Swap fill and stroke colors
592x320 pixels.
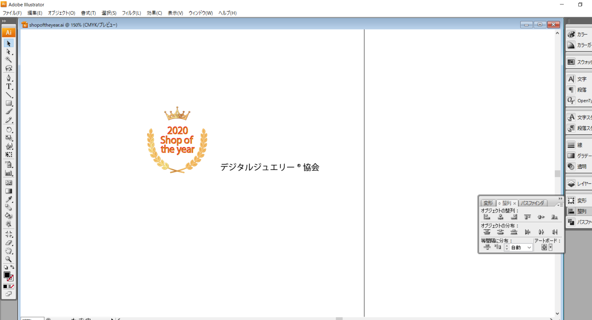pyautogui.click(x=12, y=267)
